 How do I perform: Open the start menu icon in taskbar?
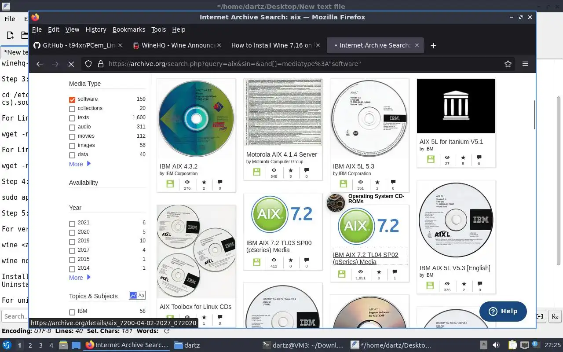click(x=7, y=345)
